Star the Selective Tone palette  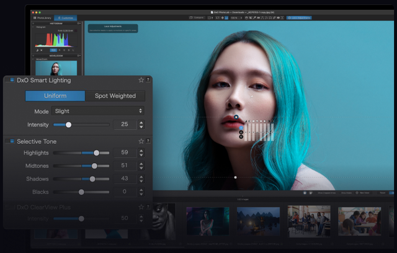pos(141,141)
